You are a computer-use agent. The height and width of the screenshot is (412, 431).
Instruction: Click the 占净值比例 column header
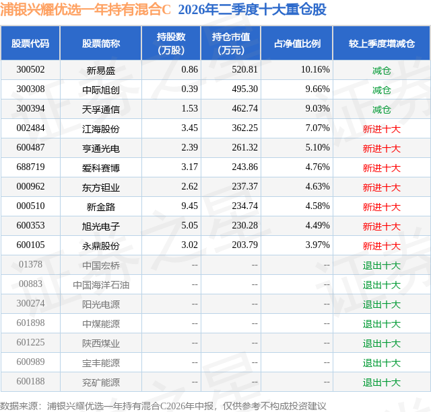tap(297, 43)
